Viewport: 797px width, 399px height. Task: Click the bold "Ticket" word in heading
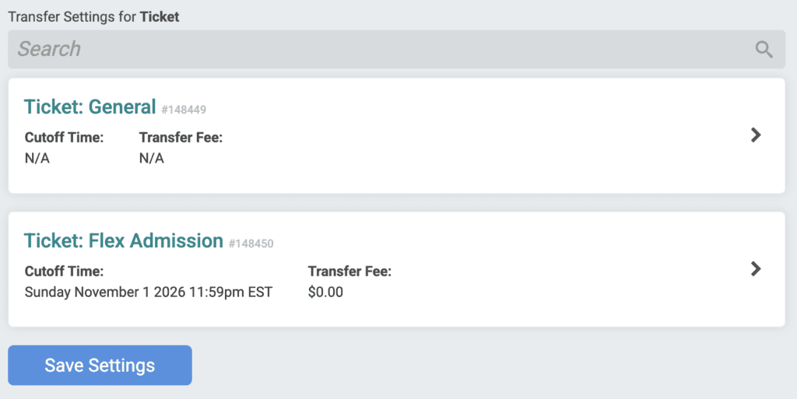click(x=160, y=16)
